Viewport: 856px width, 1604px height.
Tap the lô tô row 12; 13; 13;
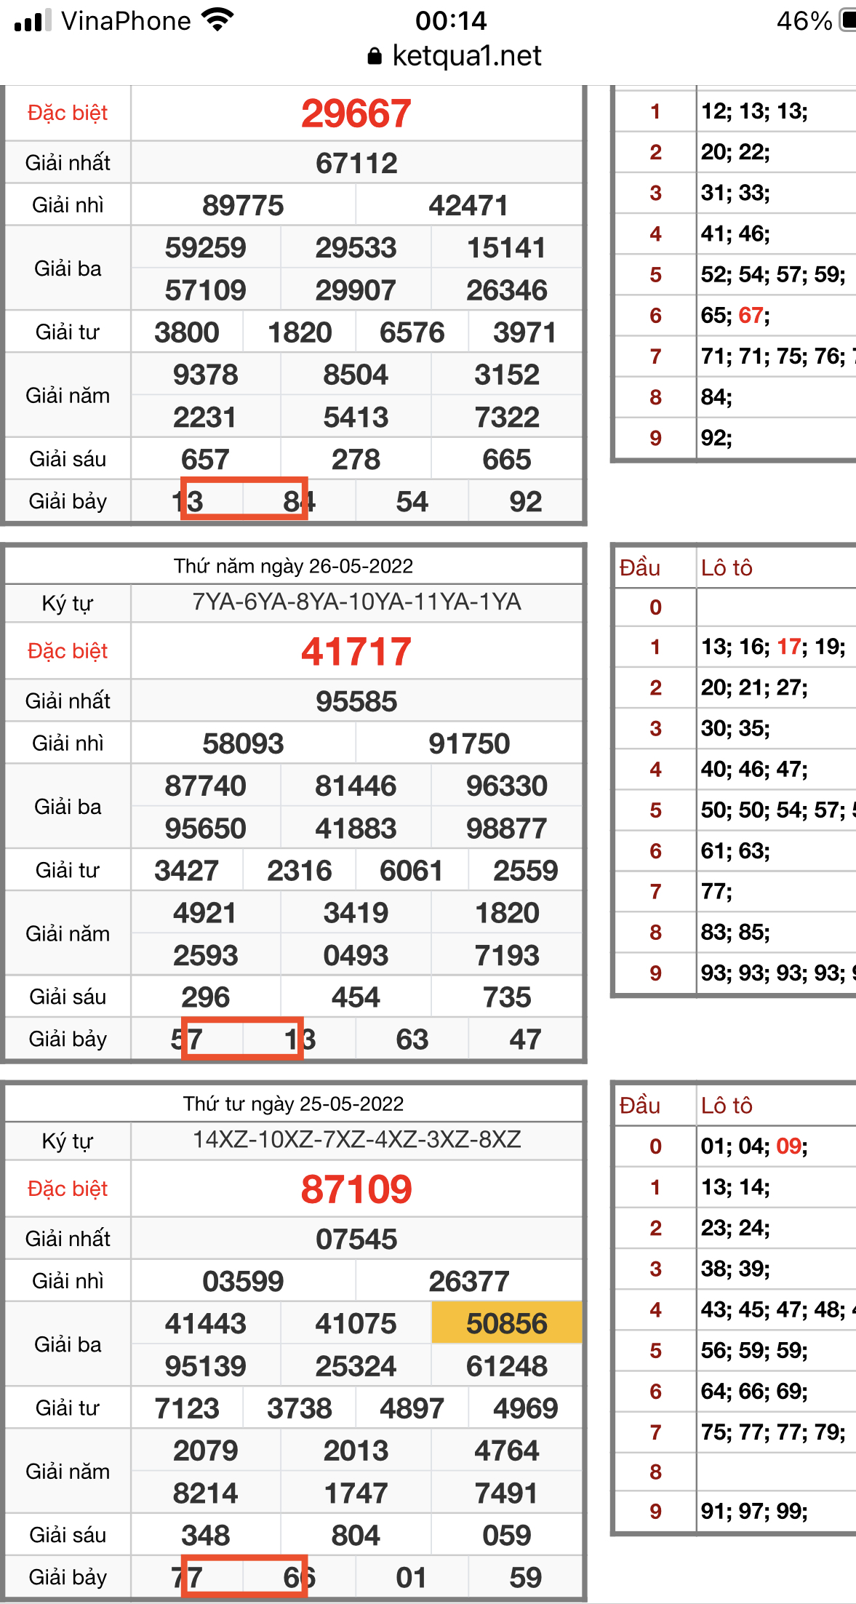click(754, 111)
